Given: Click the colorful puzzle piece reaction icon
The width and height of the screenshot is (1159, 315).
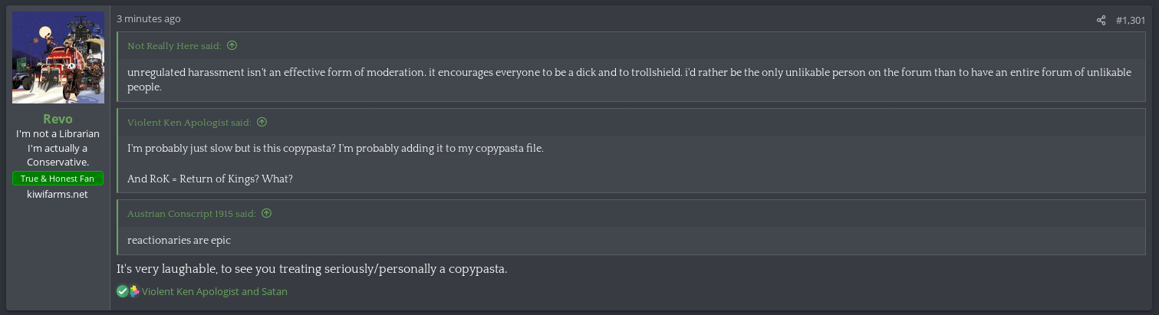Looking at the screenshot, I should pos(134,291).
